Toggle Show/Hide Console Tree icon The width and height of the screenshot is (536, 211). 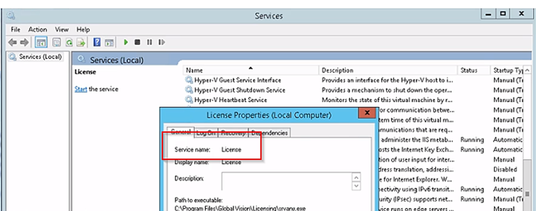click(41, 42)
